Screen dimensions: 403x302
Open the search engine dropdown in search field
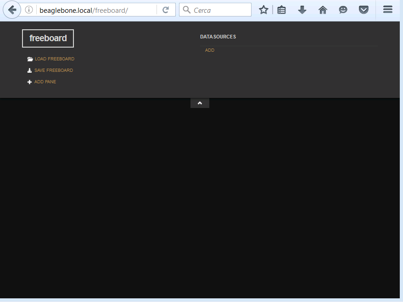(x=186, y=9)
